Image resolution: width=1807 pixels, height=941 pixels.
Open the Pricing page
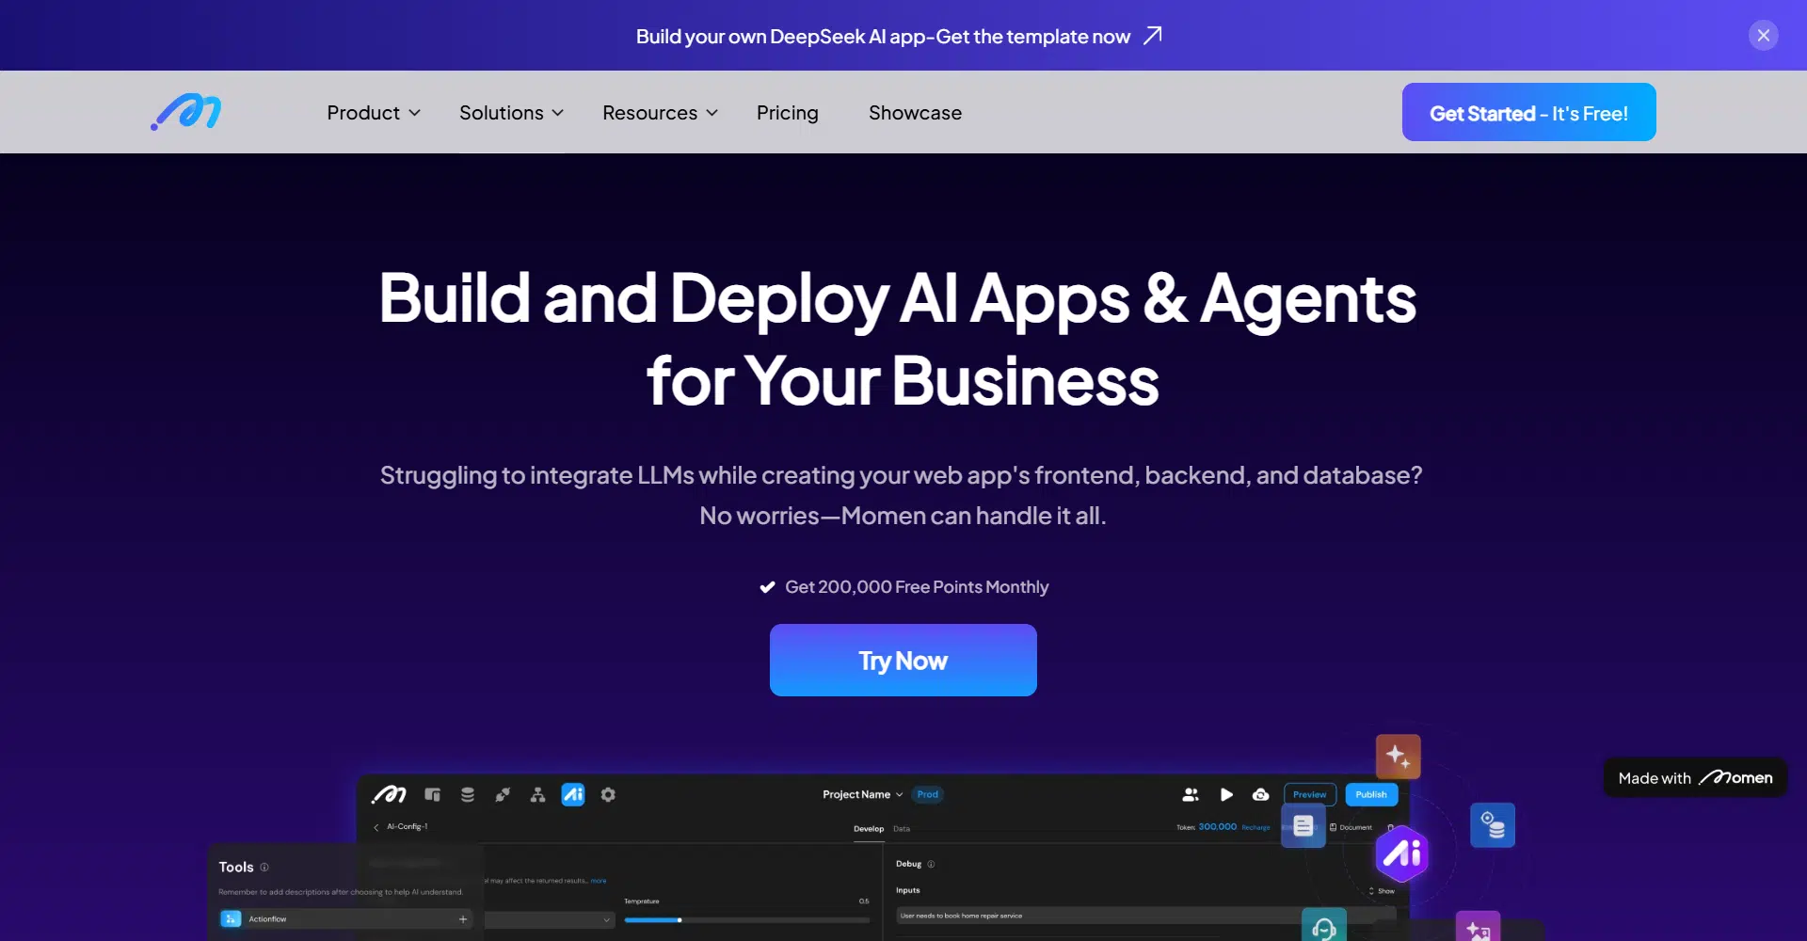point(788,113)
